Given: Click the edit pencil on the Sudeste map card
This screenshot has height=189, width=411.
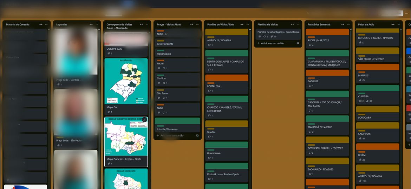Looking at the screenshot, I should (x=144, y=120).
